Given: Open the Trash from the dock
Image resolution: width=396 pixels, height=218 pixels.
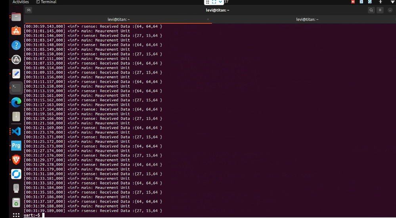Looking at the screenshot, I should (x=16, y=203).
